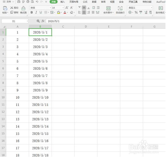Toggle vertical middle alignment

click(x=84, y=8)
